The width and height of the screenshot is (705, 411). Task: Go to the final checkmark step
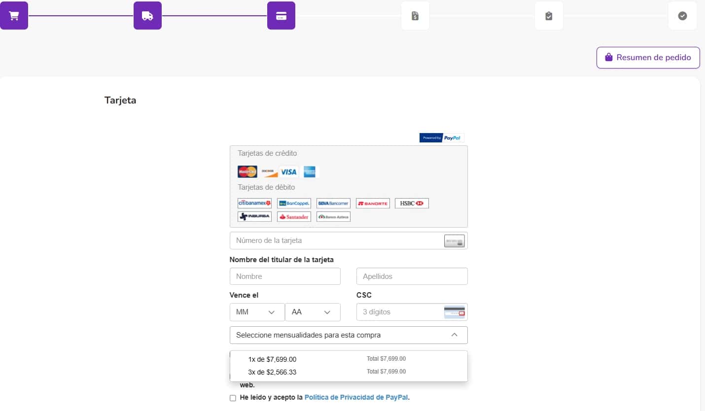682,15
